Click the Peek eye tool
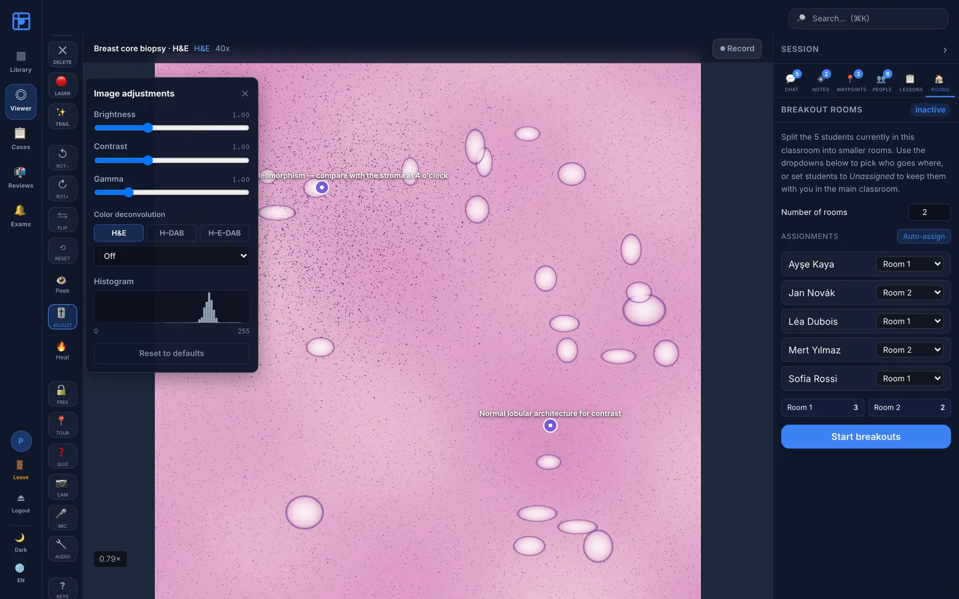The image size is (959, 599). point(62,284)
